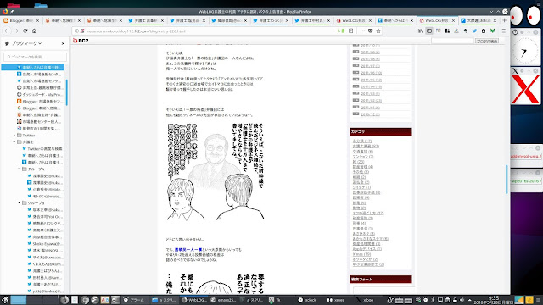Open the 落合洋司 bookmark
543x305 pixels.
coord(45,217)
